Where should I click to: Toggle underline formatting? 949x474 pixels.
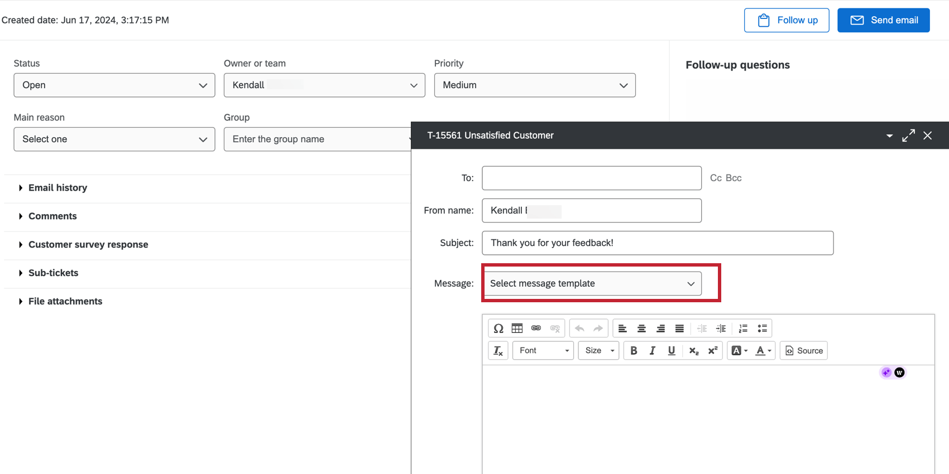coord(671,351)
